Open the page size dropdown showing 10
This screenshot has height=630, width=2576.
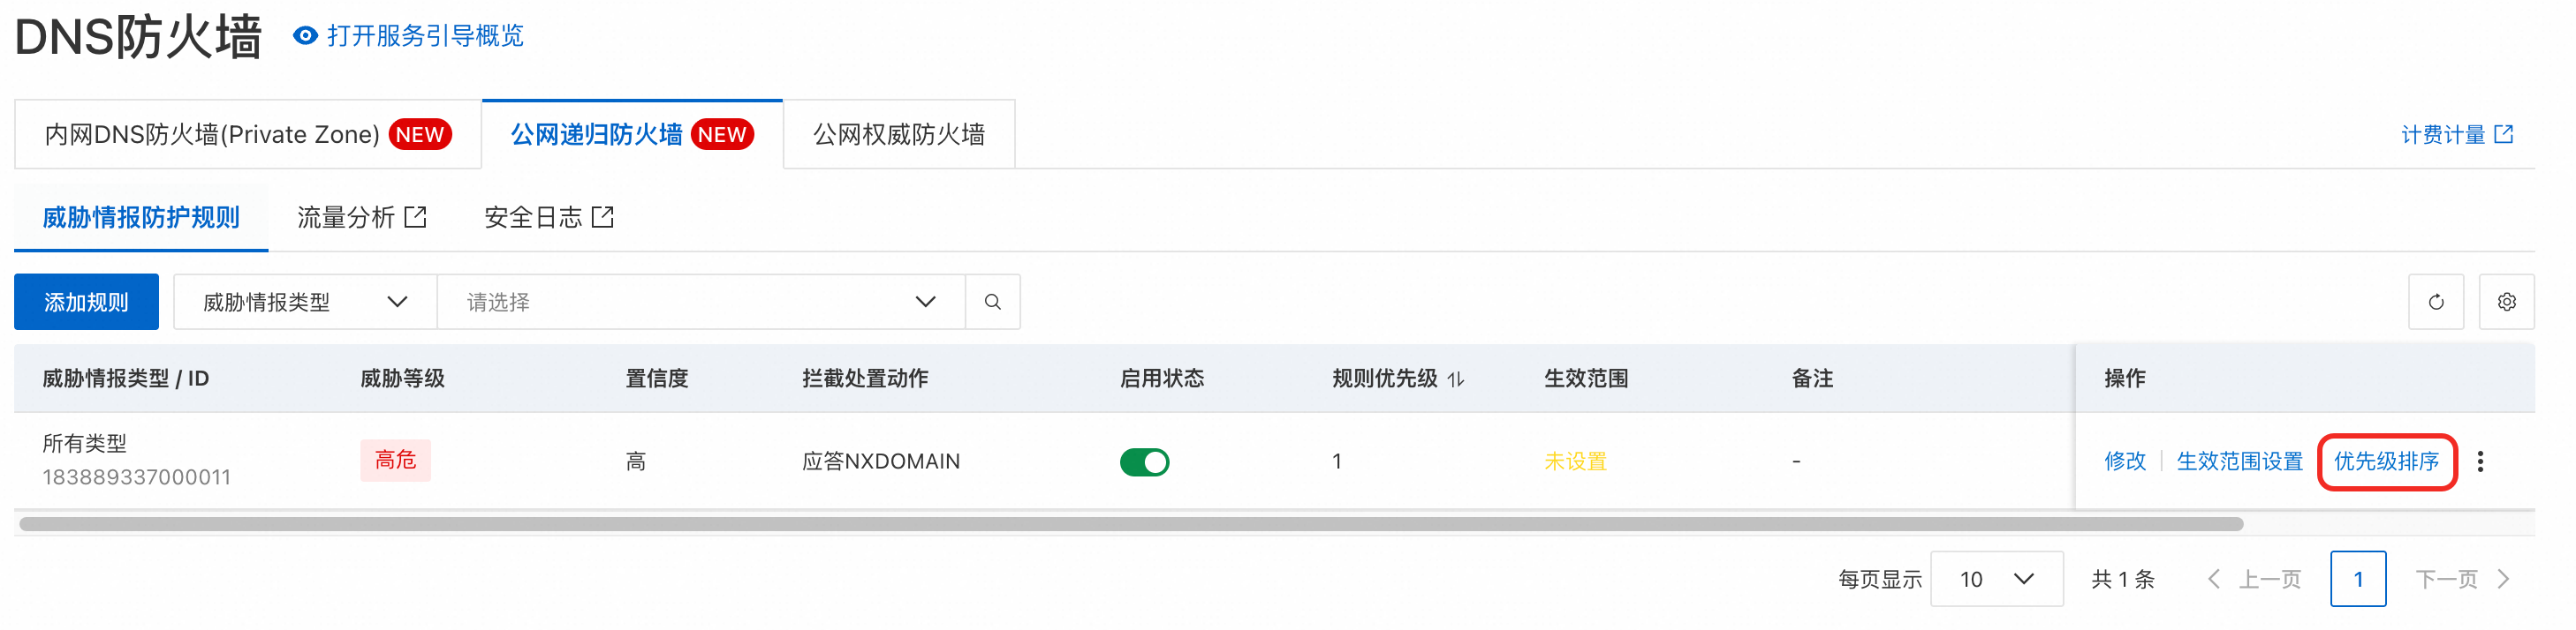[x=1996, y=579]
